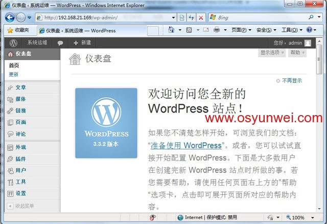Open the 更新 updates link
The width and height of the screenshot is (327, 224).
[x=14, y=74]
